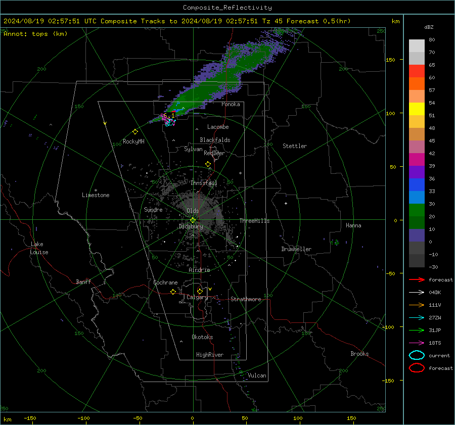Select the blue 33-36 dBZ swatch
Viewport: 455px width, 425px height.
point(417,185)
